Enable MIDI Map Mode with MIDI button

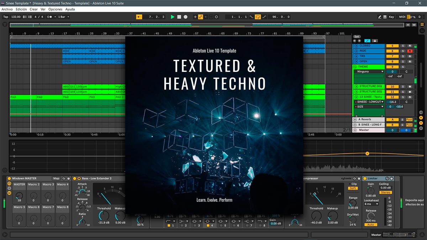[x=402, y=17]
